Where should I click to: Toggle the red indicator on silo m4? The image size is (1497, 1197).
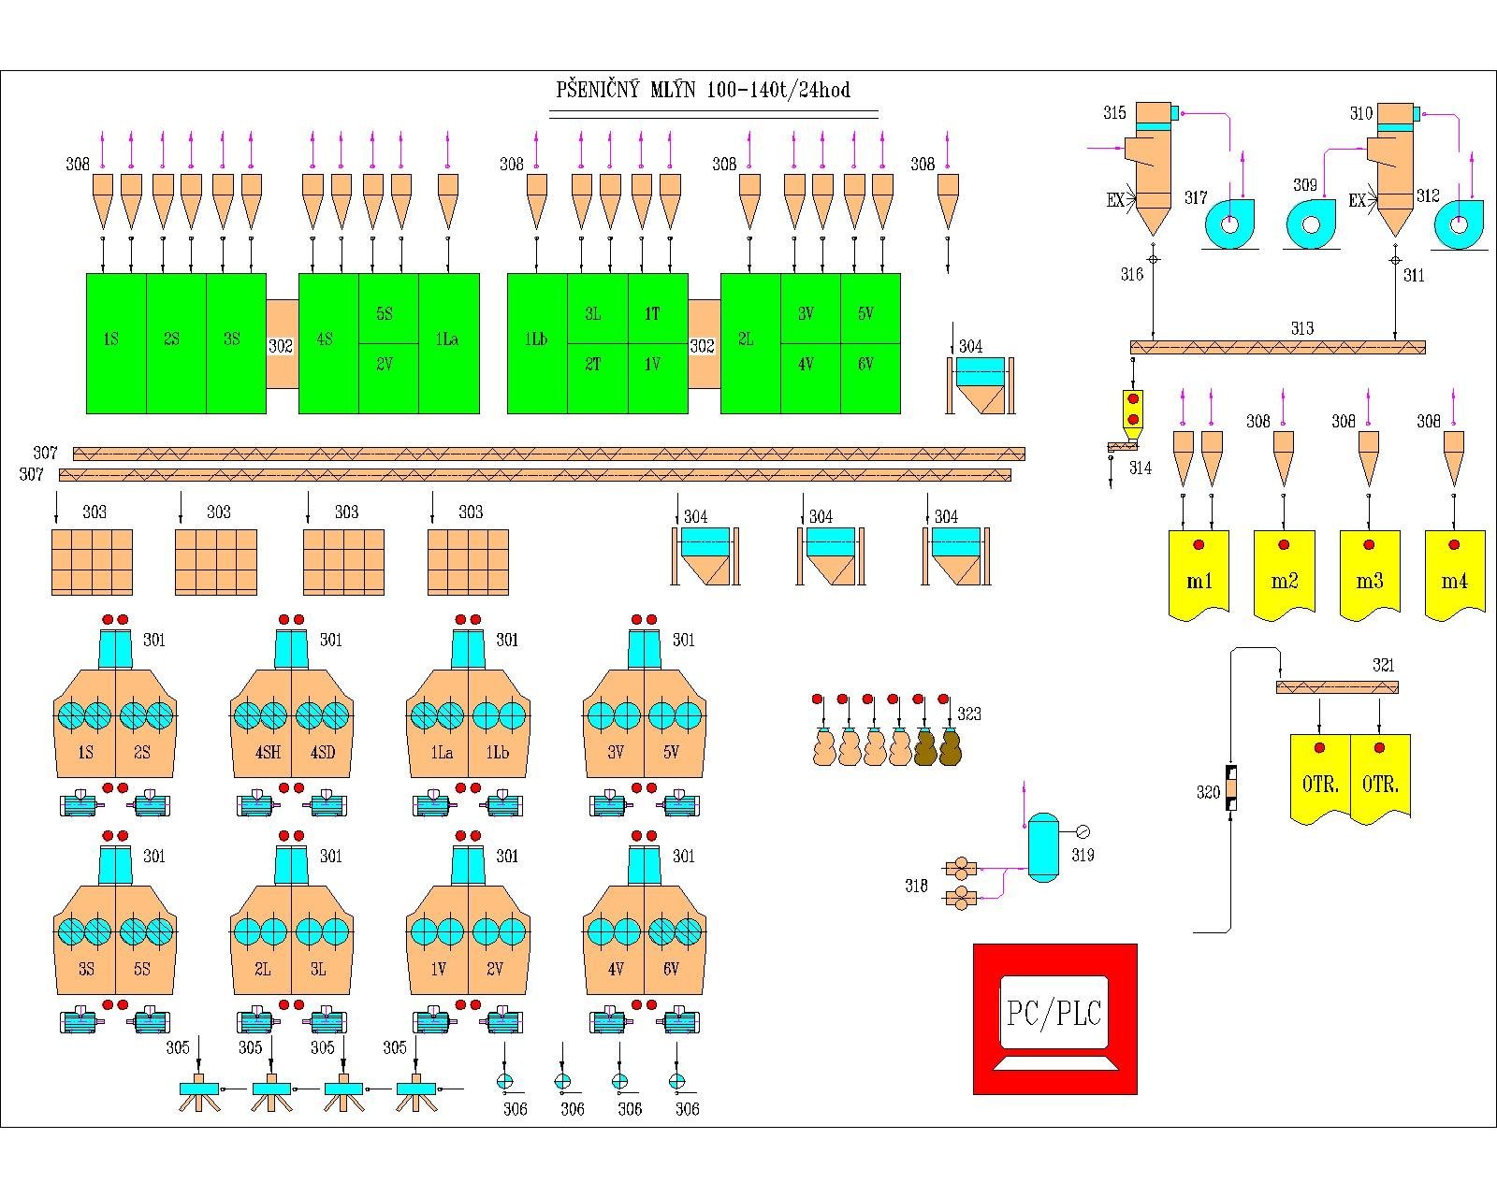[x=1453, y=544]
